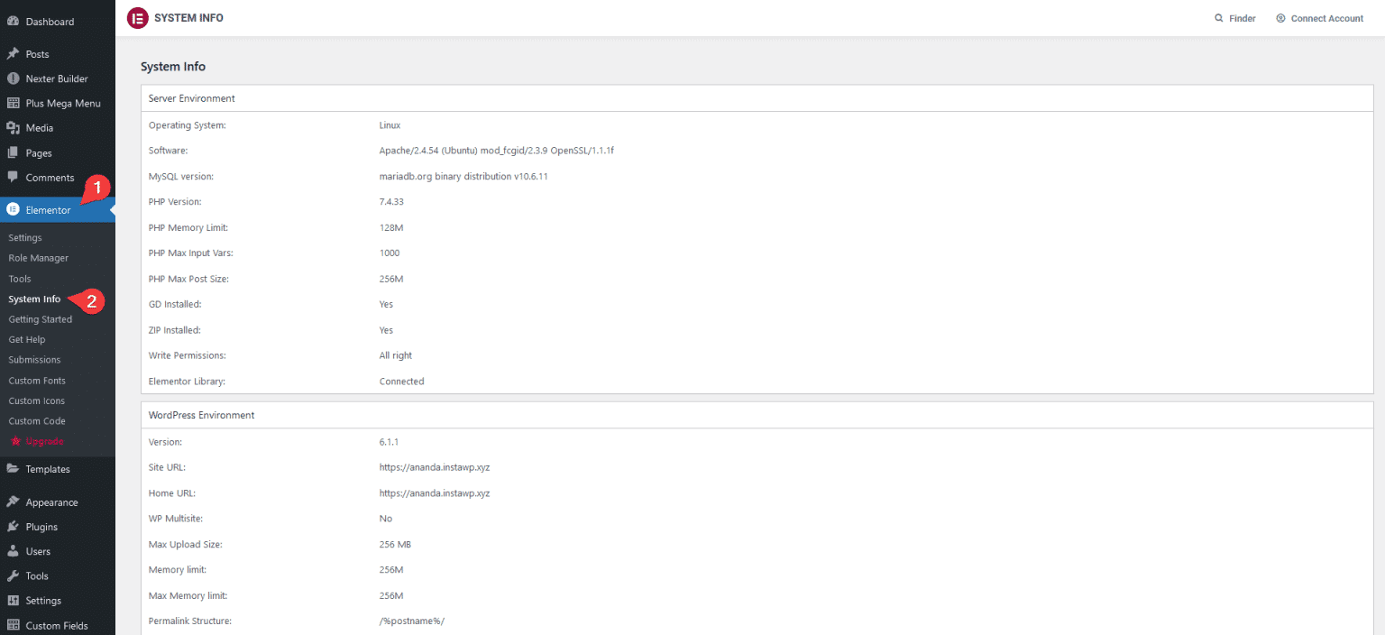Open the Submissions submenu item
Image resolution: width=1385 pixels, height=635 pixels.
34,360
